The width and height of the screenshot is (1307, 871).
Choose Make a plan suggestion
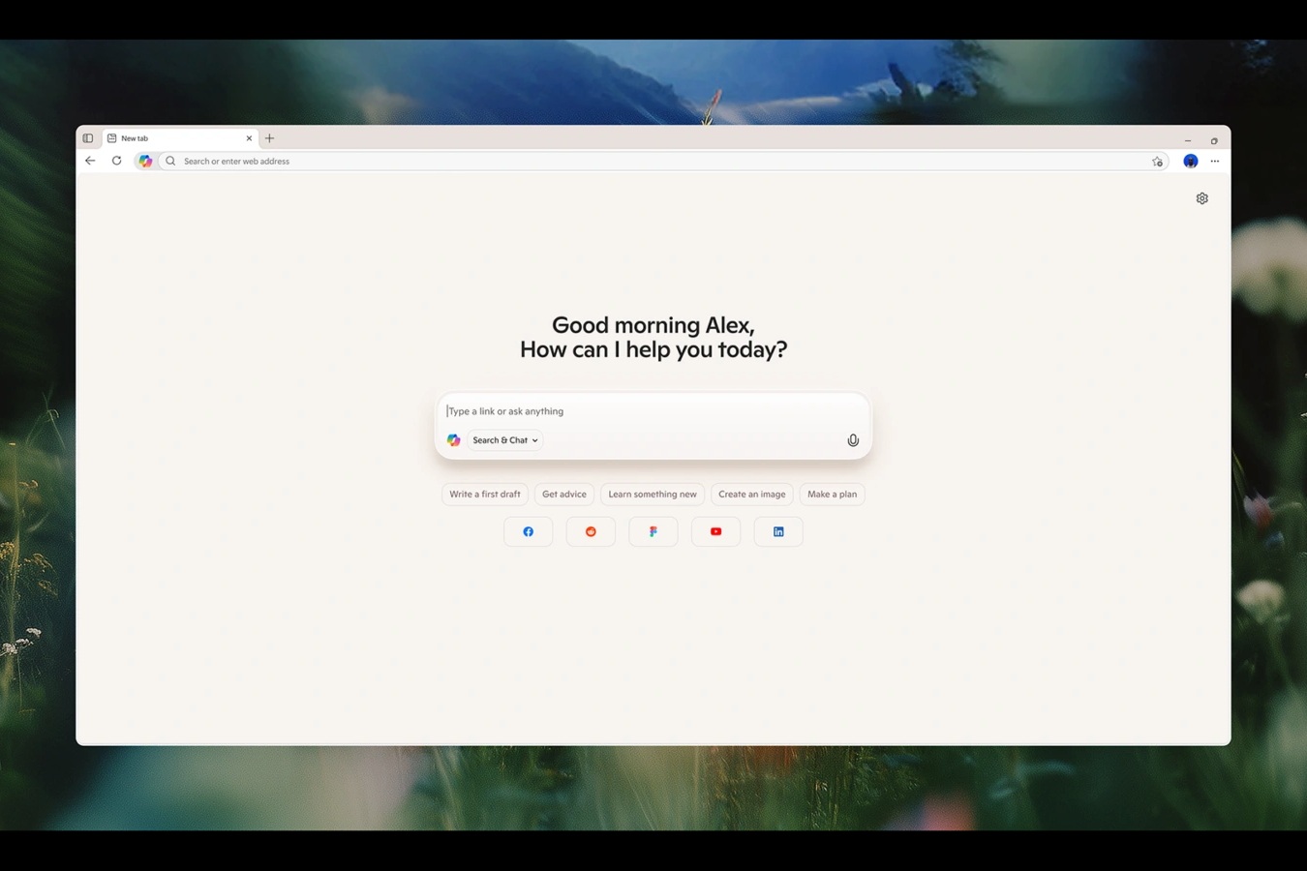coord(833,495)
